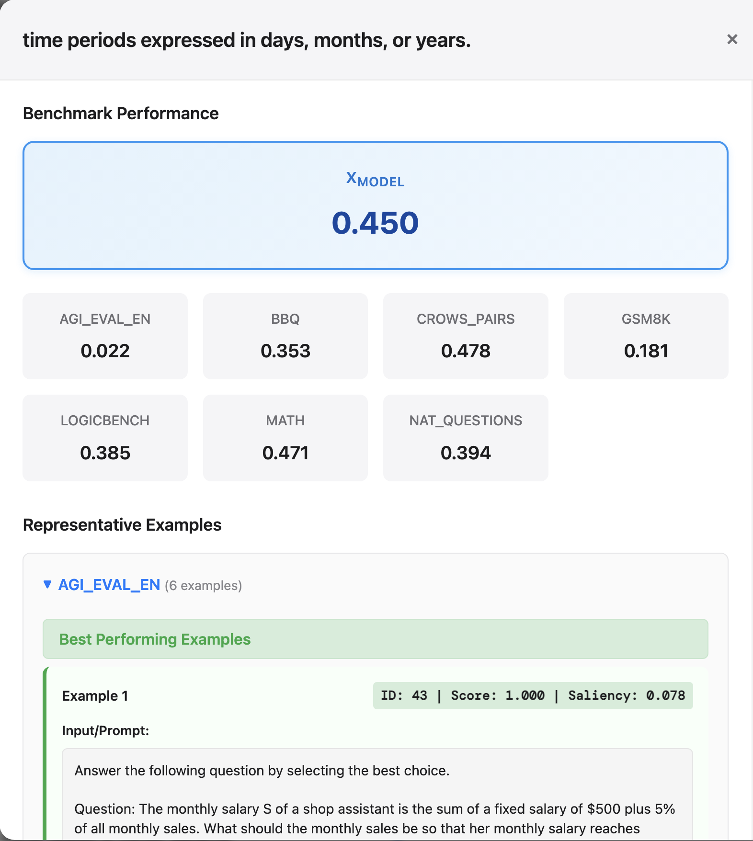Click the Best Performing Examples banner
Screen dimensions: 753x841
[x=376, y=639]
